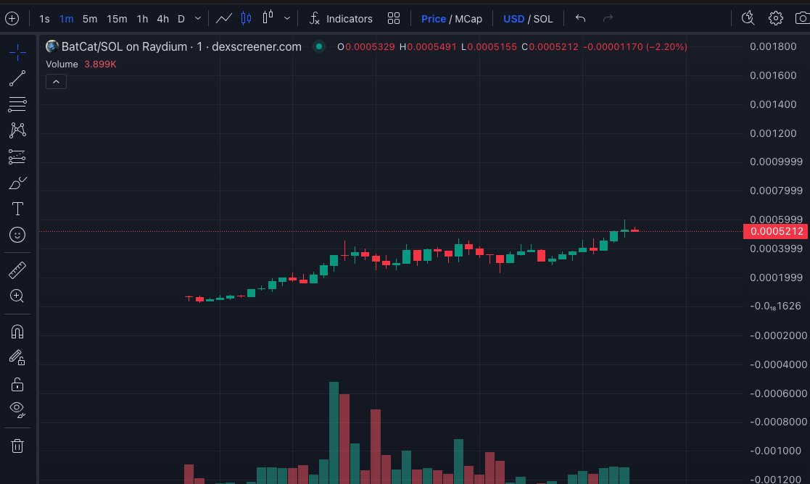Toggle stay in drawing mode
The width and height of the screenshot is (810, 484).
coord(17,357)
